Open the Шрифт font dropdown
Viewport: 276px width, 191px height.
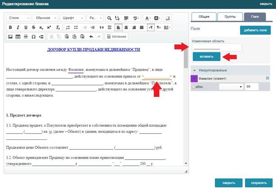(71, 18)
